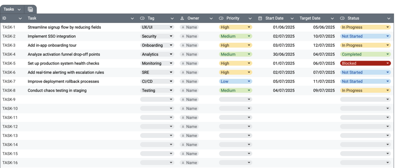Click the Owner column person icon
Viewport: 400px width, 168px height.
click(182, 18)
